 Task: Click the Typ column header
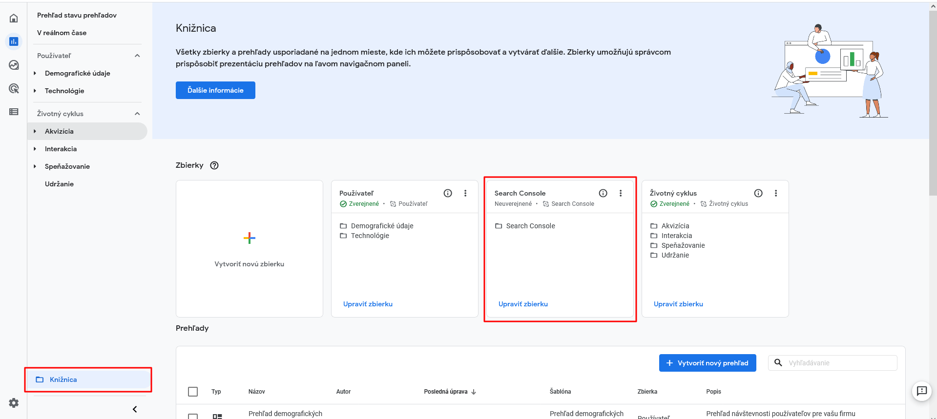tap(216, 392)
